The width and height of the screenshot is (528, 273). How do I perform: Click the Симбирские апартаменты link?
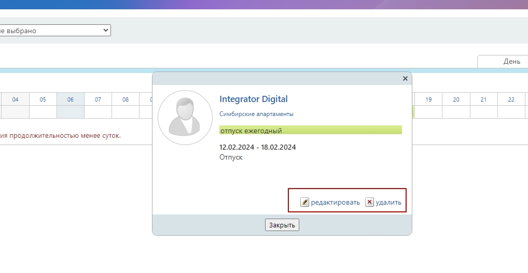pos(256,114)
